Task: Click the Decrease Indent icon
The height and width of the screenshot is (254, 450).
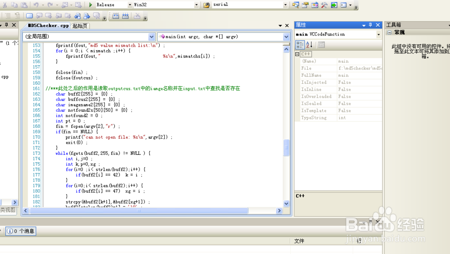Action: point(8,16)
